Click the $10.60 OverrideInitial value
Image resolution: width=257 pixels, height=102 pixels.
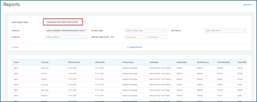click(x=220, y=85)
